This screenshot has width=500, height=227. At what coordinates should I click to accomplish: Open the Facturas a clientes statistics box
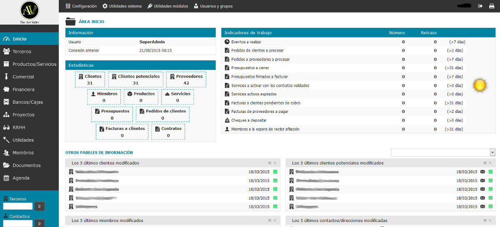[122, 132]
